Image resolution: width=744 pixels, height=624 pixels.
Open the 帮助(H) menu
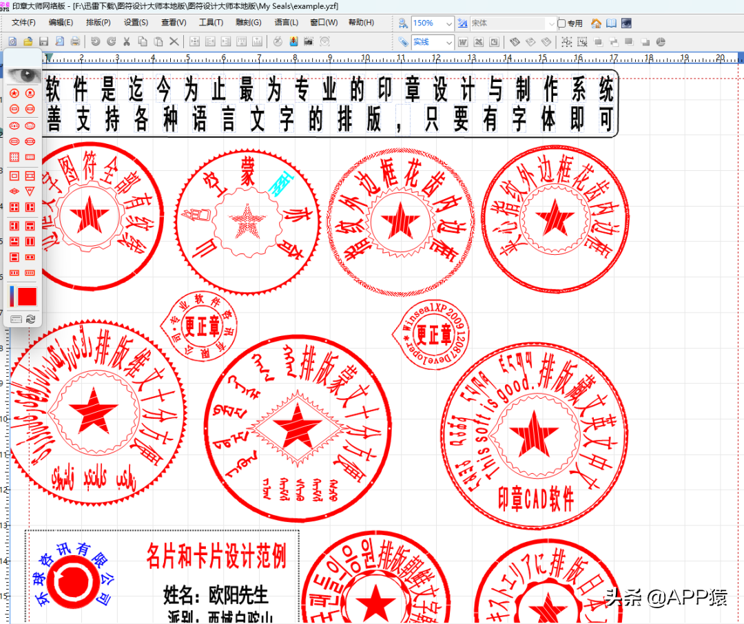pyautogui.click(x=361, y=22)
